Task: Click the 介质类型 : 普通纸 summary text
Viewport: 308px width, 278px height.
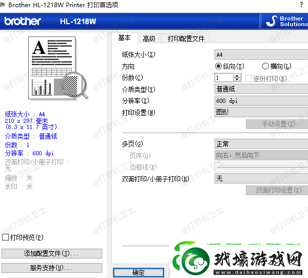Action: pos(31,136)
